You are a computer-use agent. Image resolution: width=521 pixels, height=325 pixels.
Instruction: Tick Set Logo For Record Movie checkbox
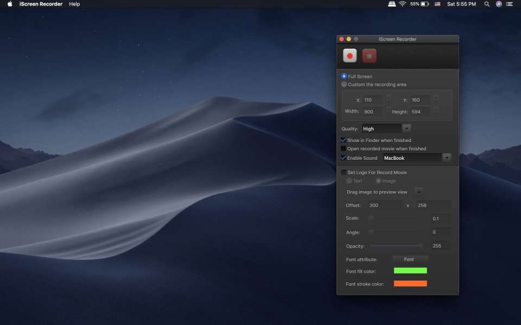click(x=344, y=172)
